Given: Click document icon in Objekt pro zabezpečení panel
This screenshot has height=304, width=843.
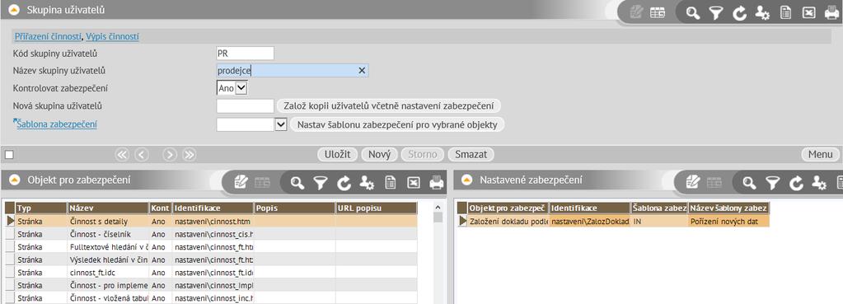Looking at the screenshot, I should tap(391, 183).
